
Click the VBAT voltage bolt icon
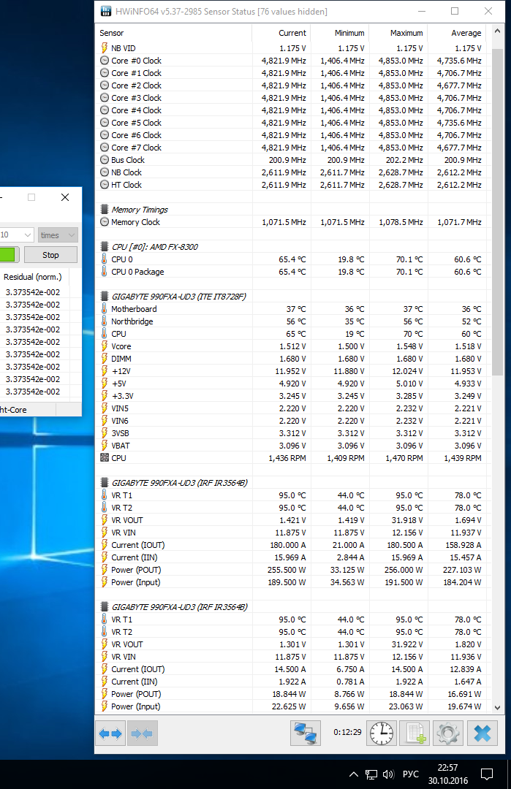105,446
